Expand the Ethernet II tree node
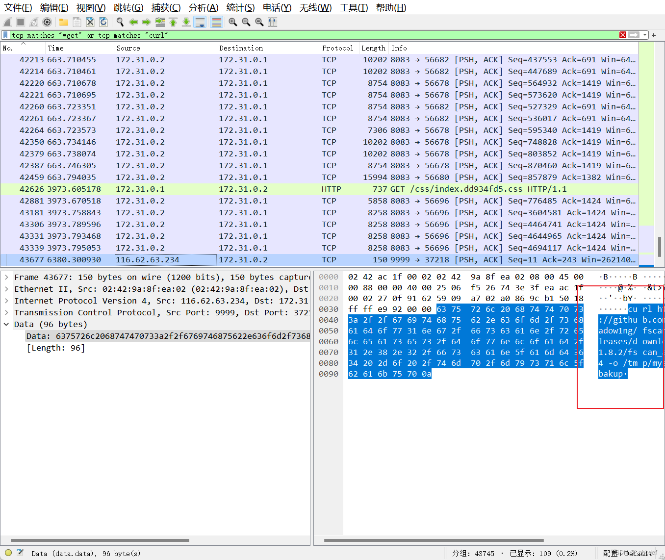665x560 pixels. coord(6,289)
